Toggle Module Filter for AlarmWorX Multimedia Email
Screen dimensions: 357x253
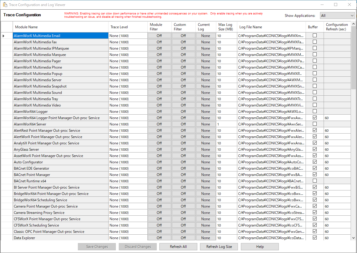159,36
